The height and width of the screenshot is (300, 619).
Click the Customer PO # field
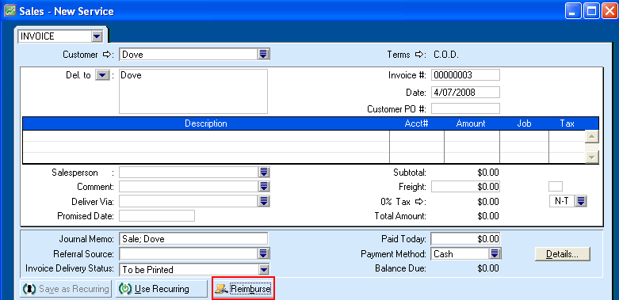coord(465,108)
